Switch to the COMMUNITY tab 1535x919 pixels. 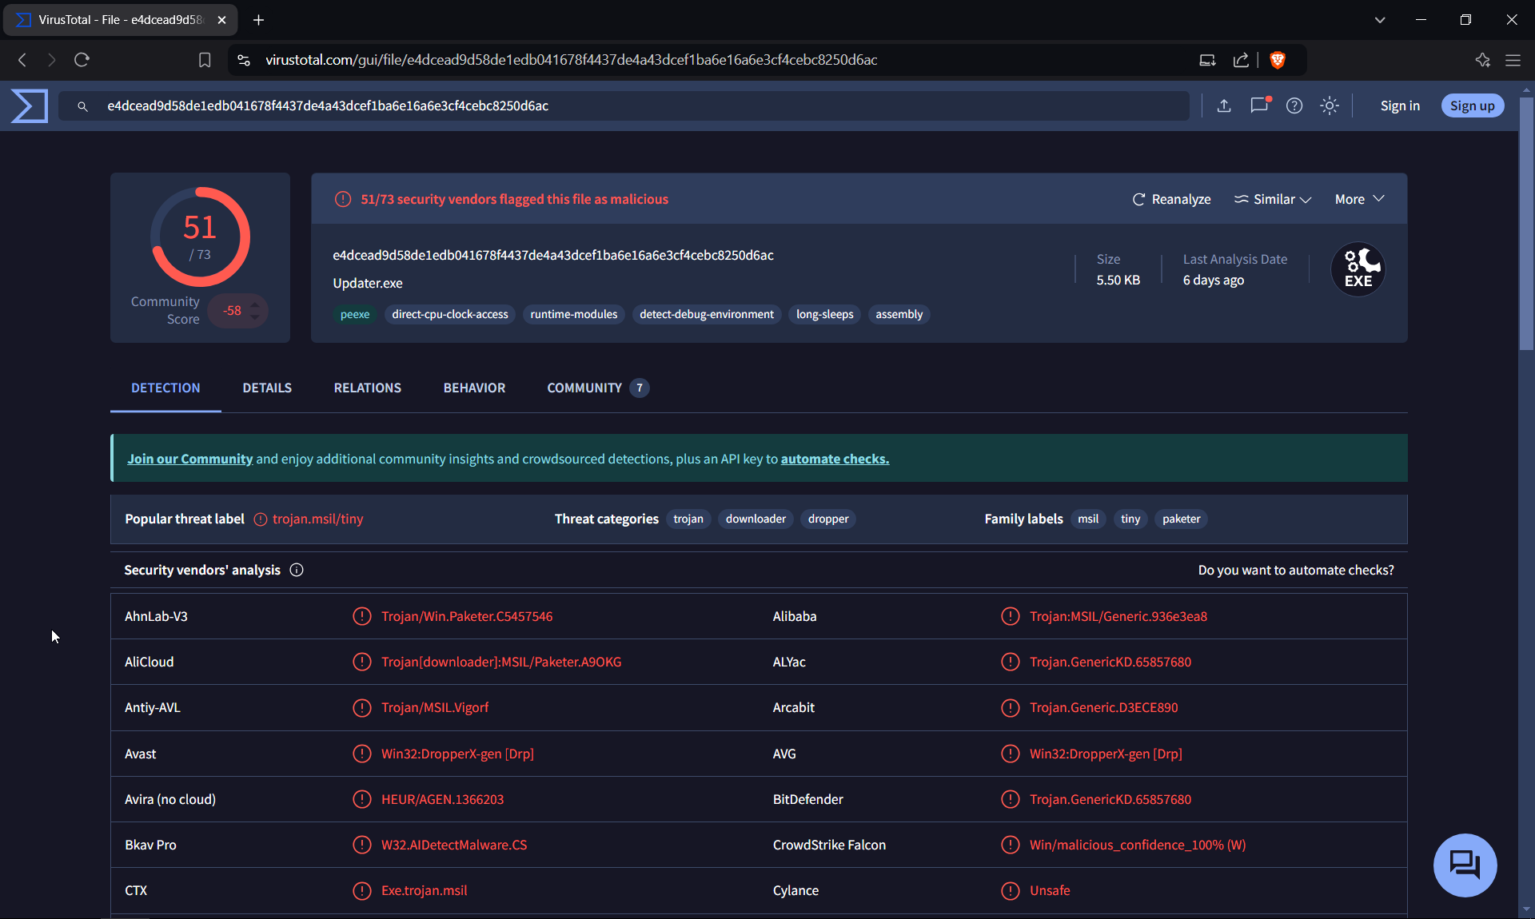597,388
